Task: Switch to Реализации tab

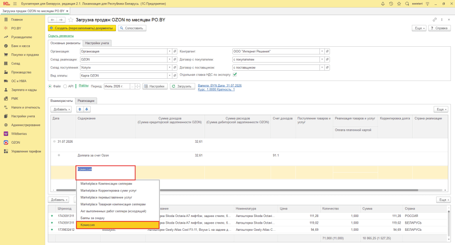Action: point(86,101)
